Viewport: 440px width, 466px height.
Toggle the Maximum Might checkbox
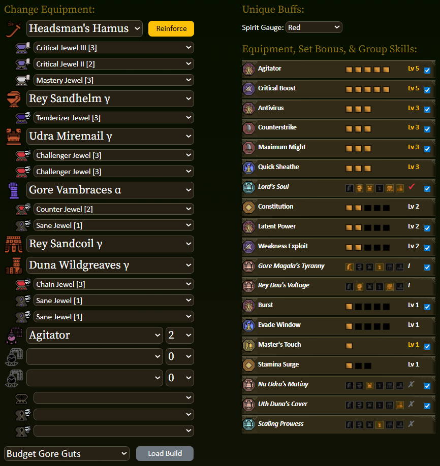(x=427, y=149)
